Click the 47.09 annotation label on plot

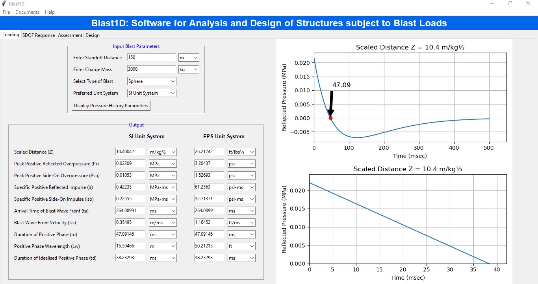click(341, 85)
